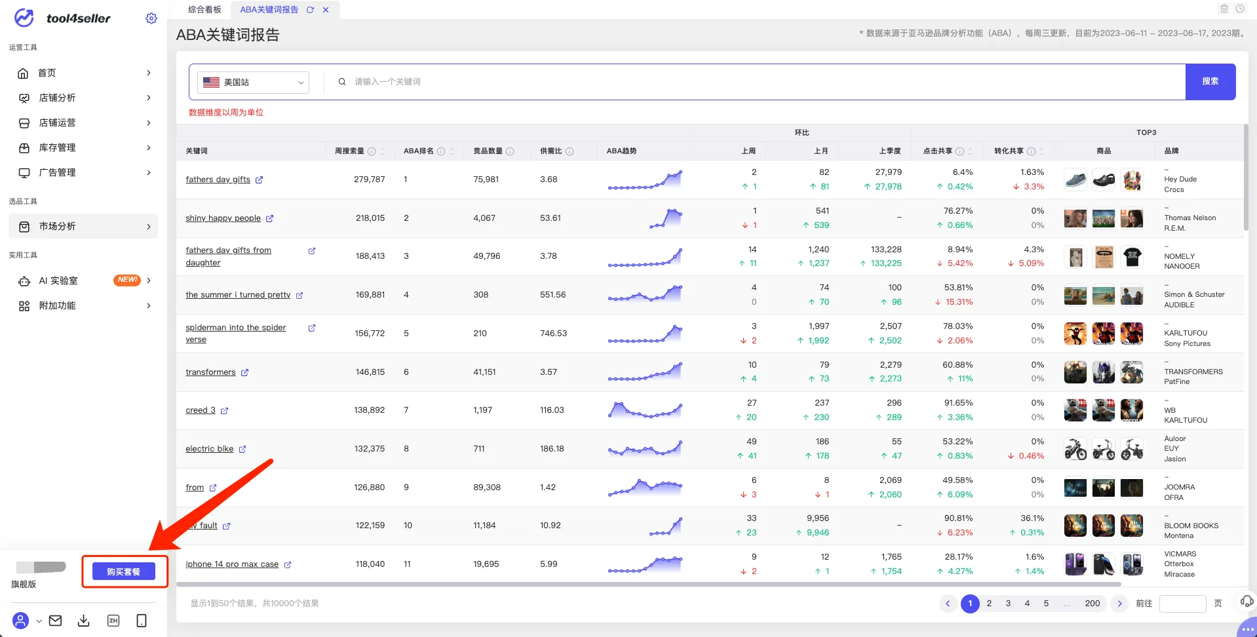Click first transformers product thumbnail
Screen dimensions: 1257x637
tap(1075, 372)
